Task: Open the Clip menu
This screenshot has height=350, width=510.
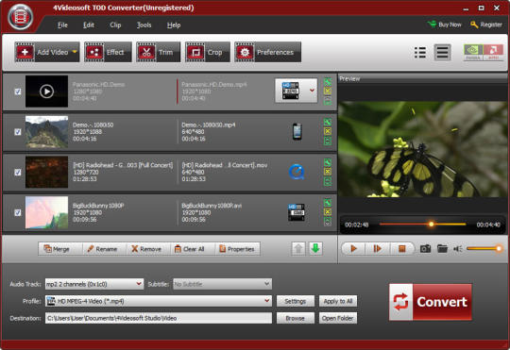Action: coord(115,25)
